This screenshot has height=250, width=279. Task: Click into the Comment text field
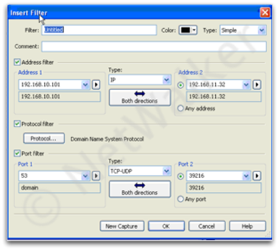pyautogui.click(x=154, y=47)
